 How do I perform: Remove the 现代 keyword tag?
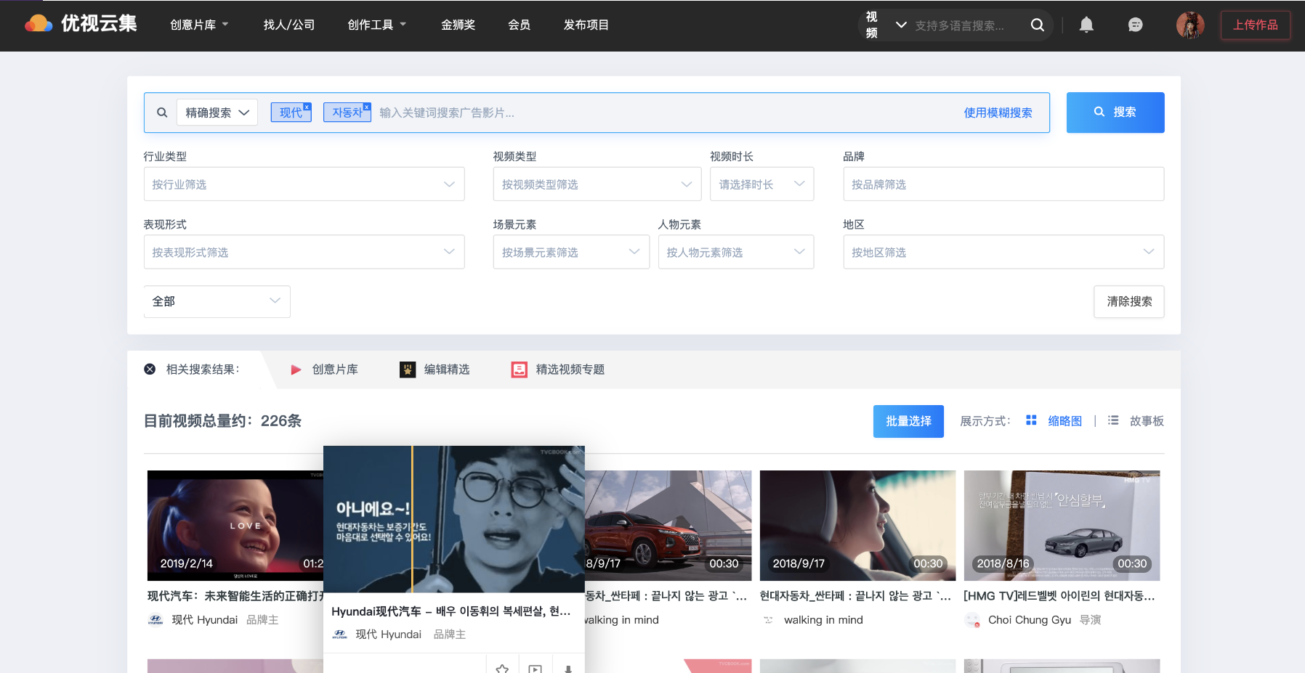click(307, 107)
